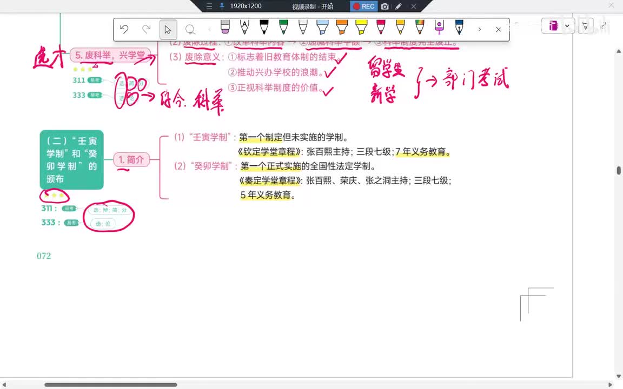Select the dark blue fountain pen
Image resolution: width=623 pixels, height=389 pixels.
459,26
